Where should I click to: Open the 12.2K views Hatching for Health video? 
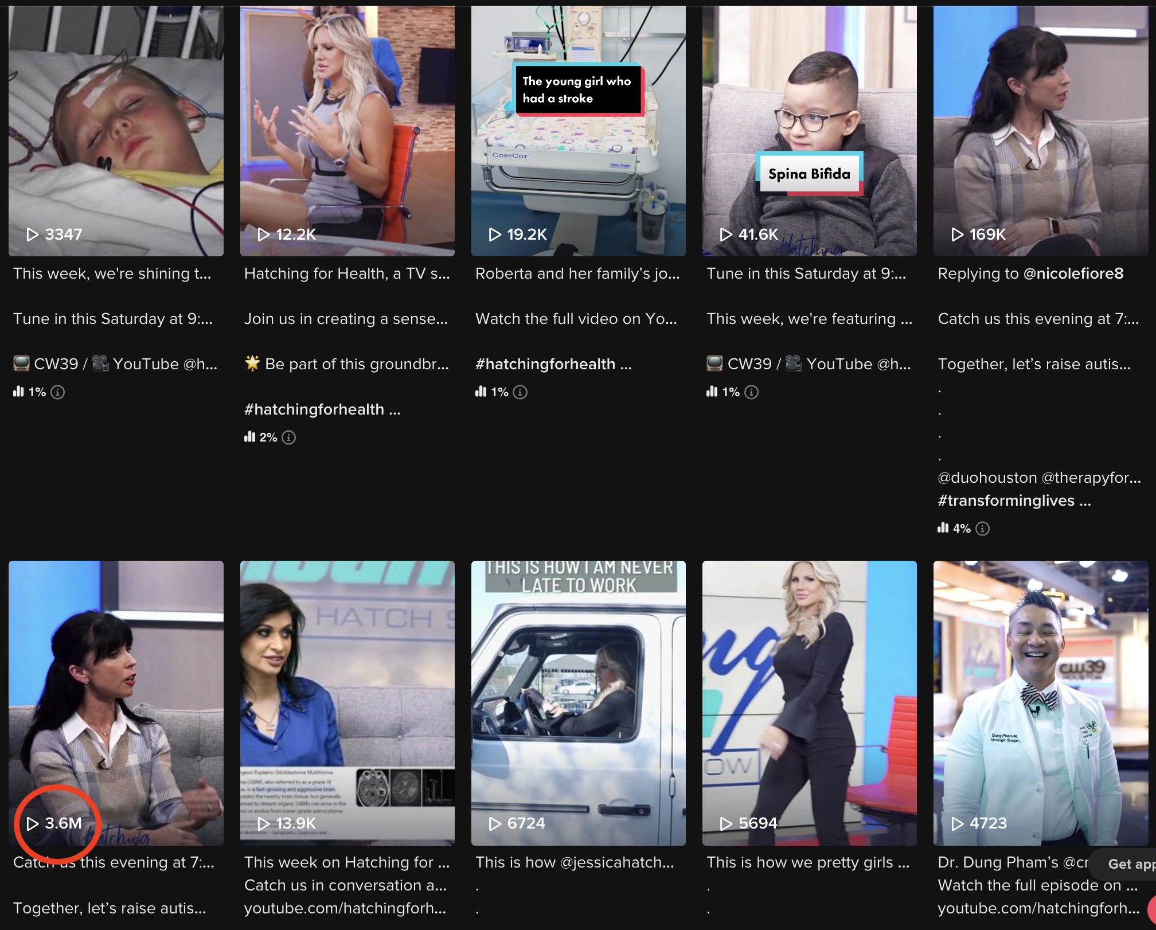347,131
